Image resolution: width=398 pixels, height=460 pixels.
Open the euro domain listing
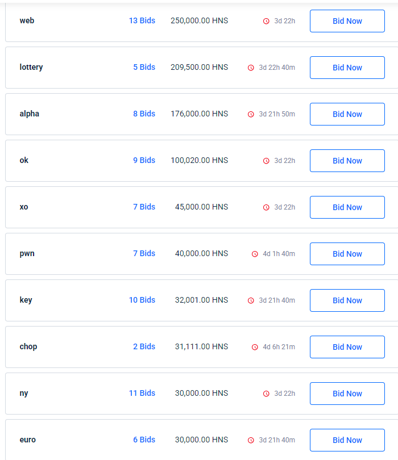pyautogui.click(x=27, y=440)
